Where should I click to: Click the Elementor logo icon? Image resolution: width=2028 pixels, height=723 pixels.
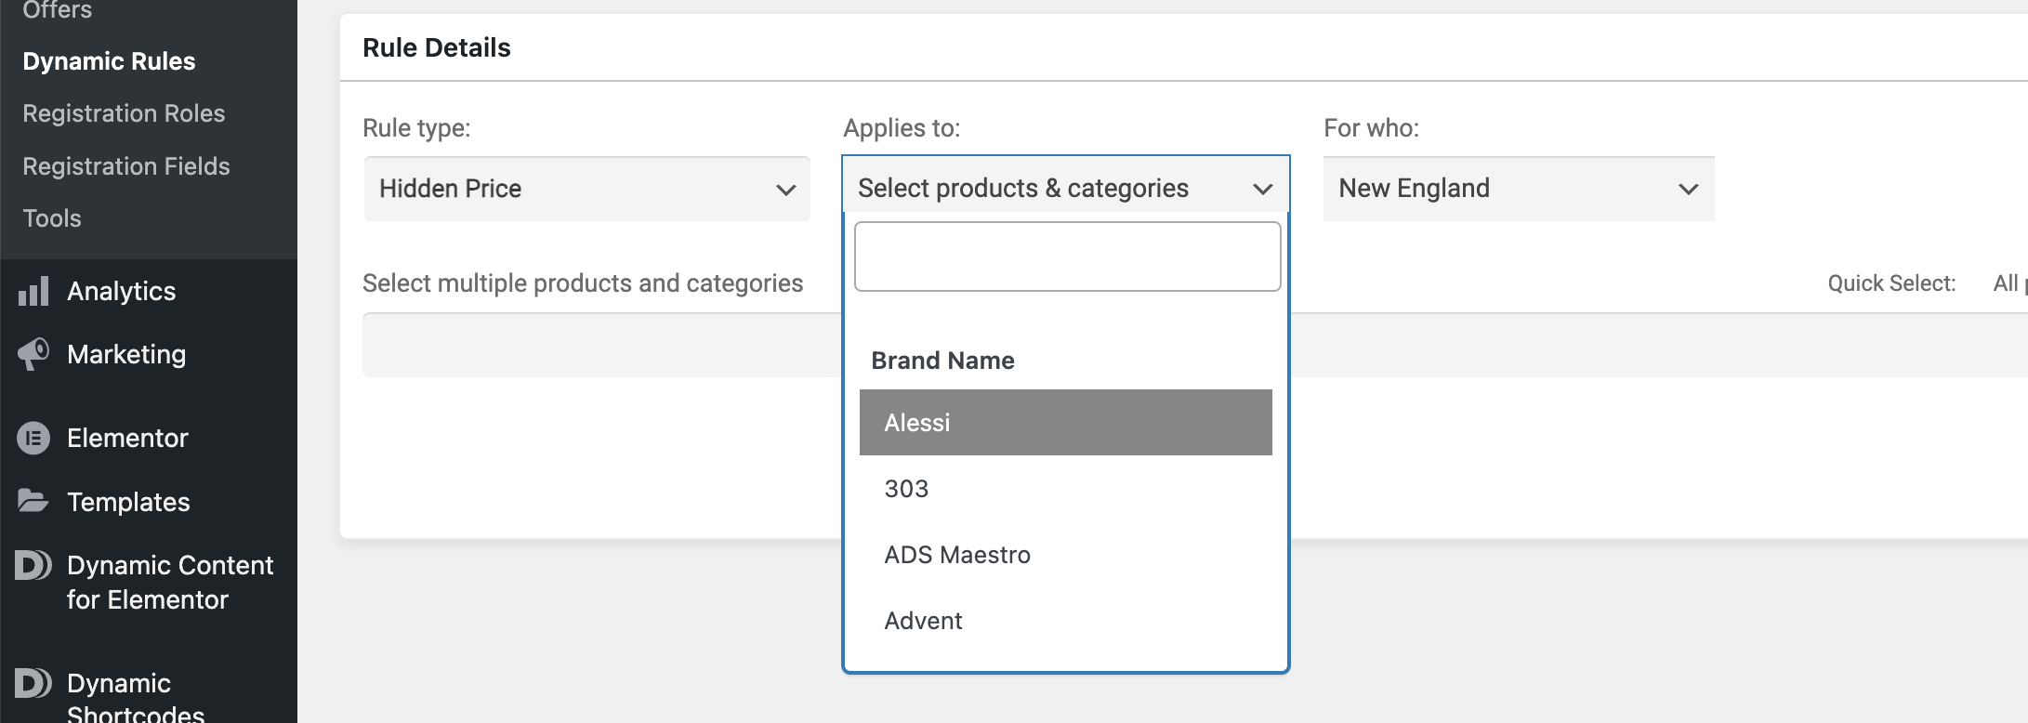(33, 438)
